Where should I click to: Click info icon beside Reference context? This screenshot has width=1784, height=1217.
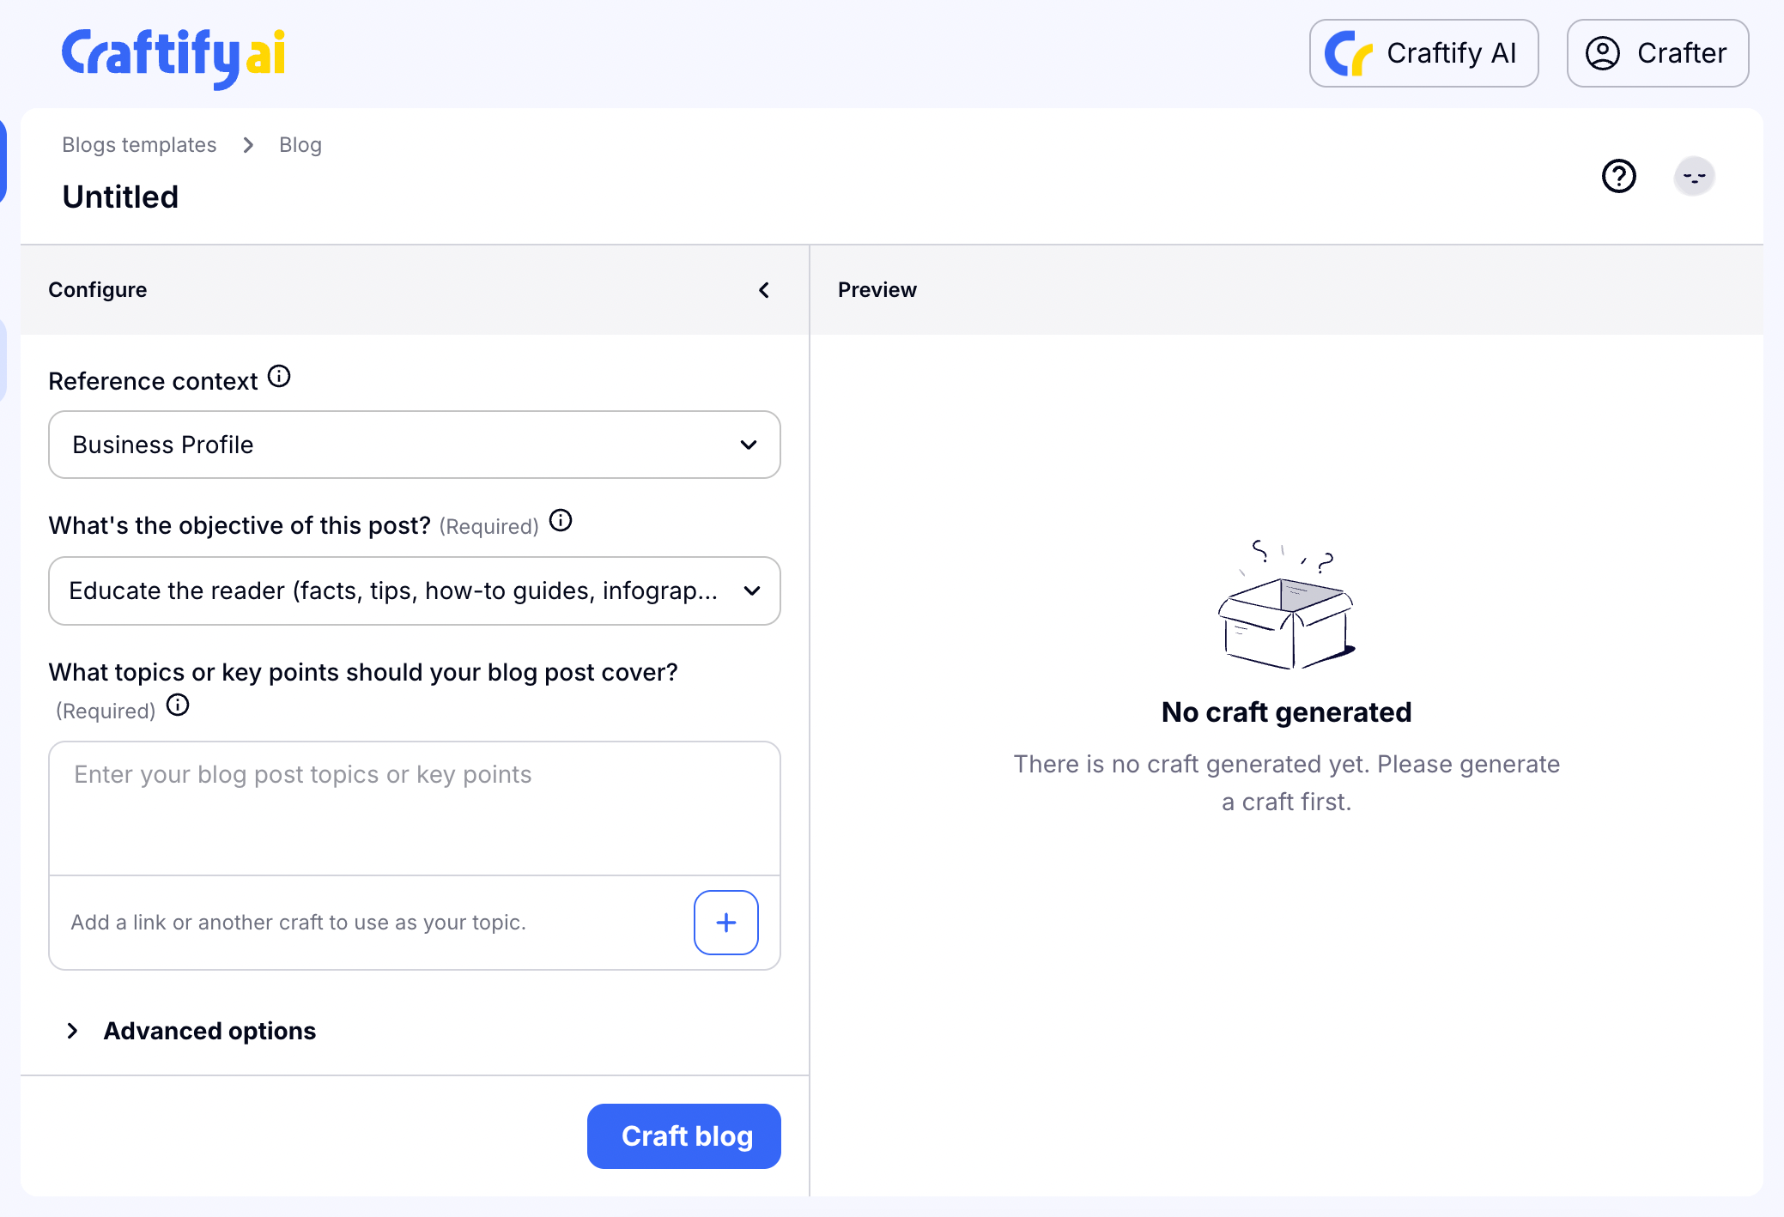[x=279, y=377]
